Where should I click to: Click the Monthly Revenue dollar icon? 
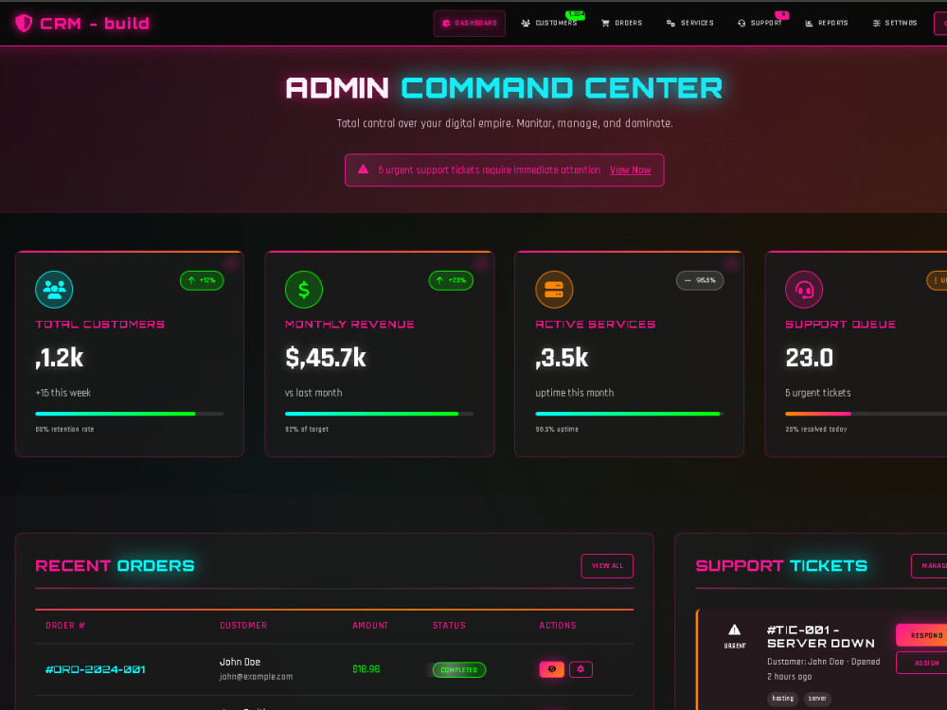[304, 290]
